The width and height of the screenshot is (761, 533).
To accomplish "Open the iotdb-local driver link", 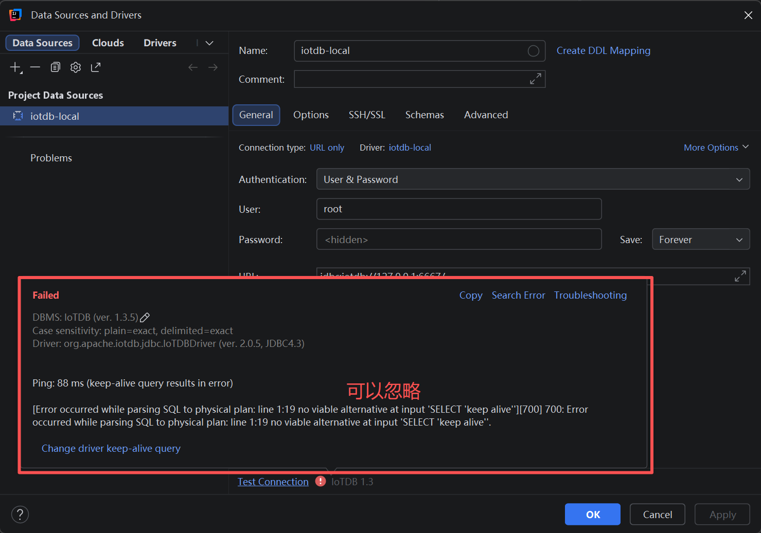I will point(410,148).
